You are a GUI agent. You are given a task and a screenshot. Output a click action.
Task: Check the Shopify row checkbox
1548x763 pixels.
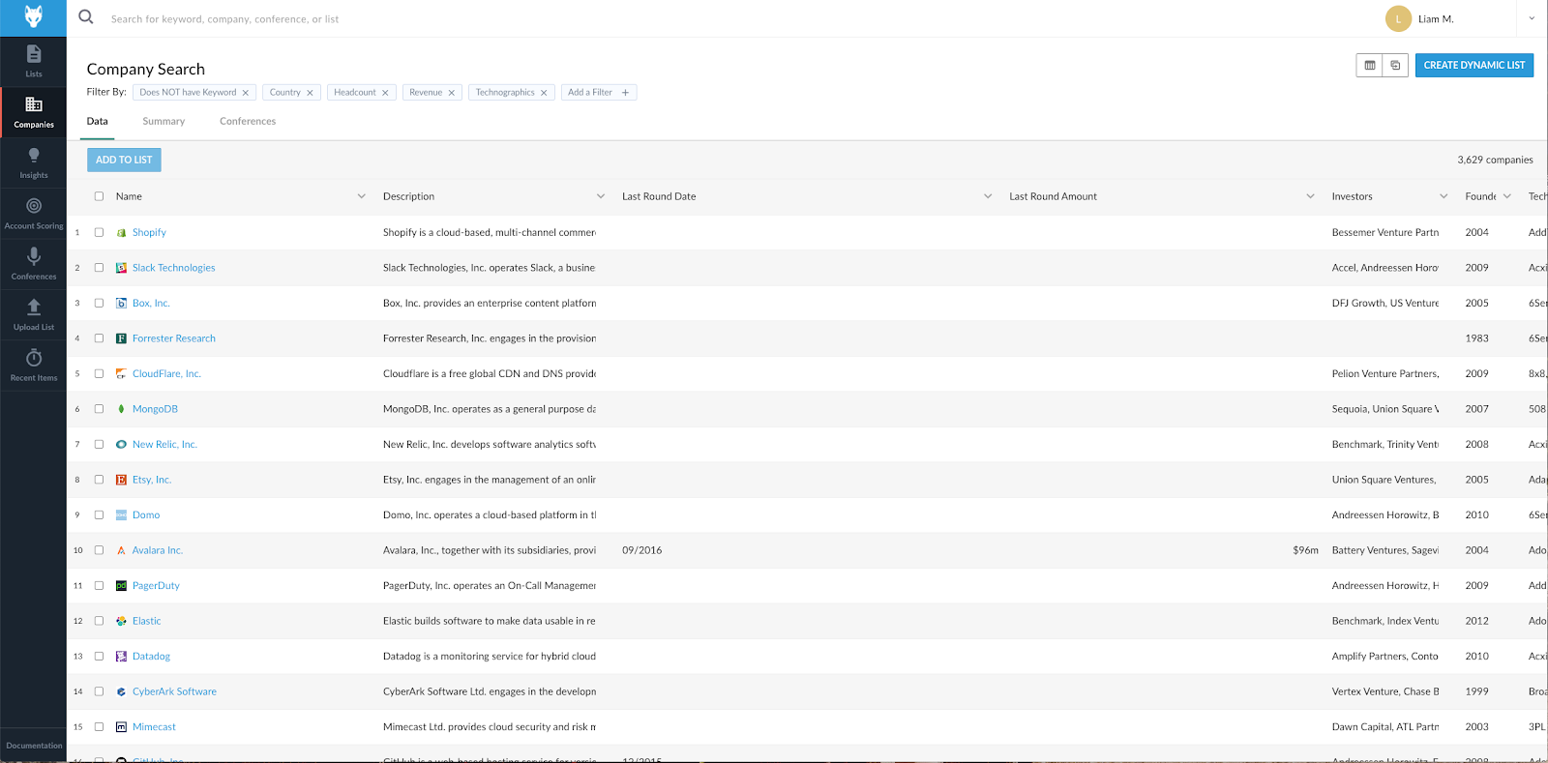tap(99, 232)
